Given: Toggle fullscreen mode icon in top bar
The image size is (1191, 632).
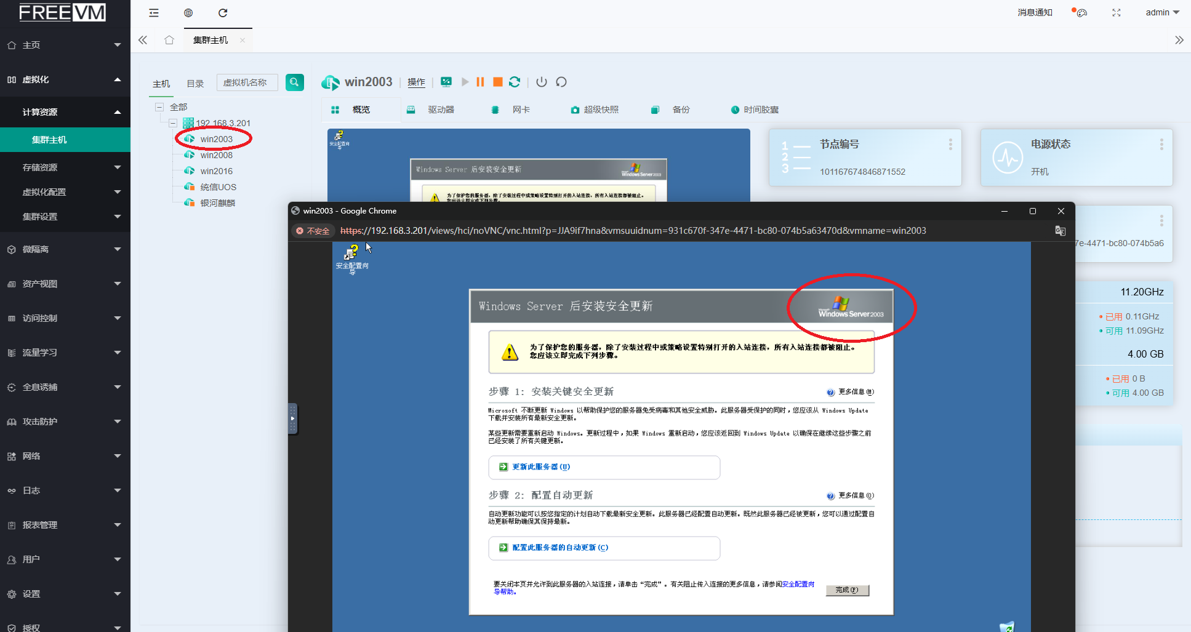Looking at the screenshot, I should pyautogui.click(x=1116, y=12).
